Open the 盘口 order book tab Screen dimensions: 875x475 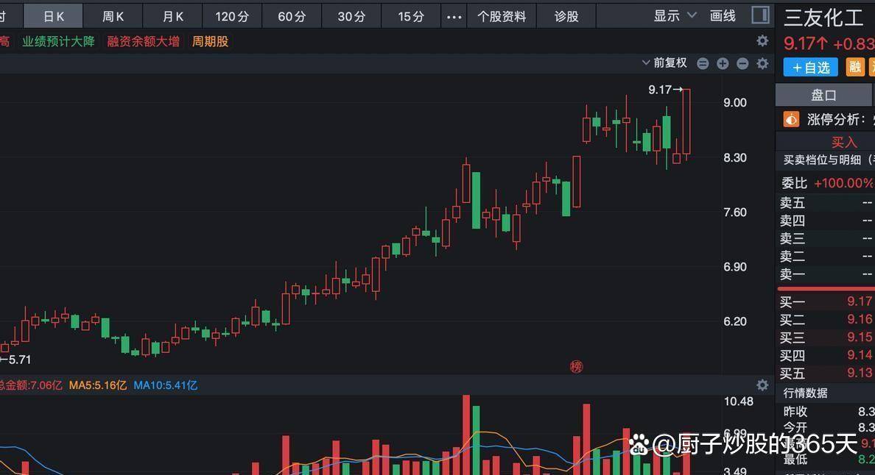[x=823, y=95]
